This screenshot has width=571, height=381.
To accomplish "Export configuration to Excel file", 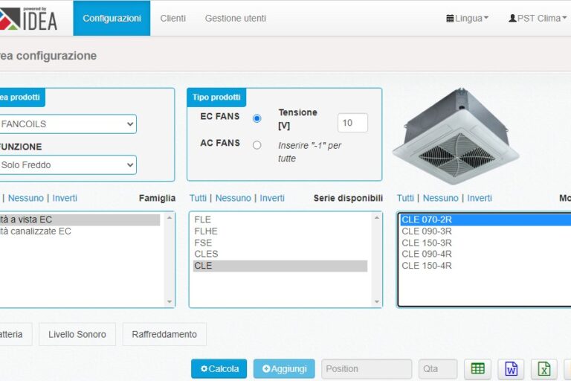I will [544, 368].
